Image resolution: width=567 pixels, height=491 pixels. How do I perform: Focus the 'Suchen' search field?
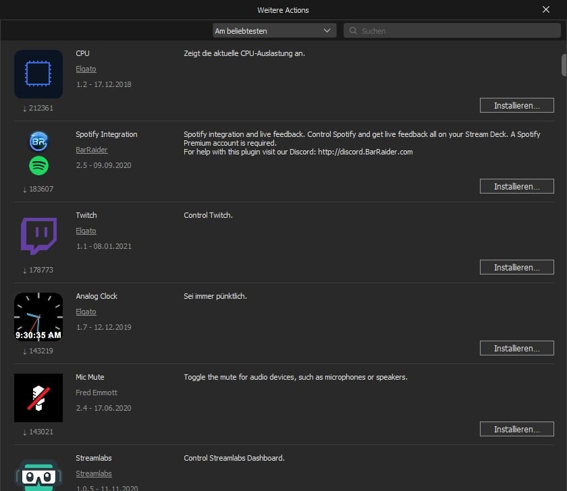(452, 31)
